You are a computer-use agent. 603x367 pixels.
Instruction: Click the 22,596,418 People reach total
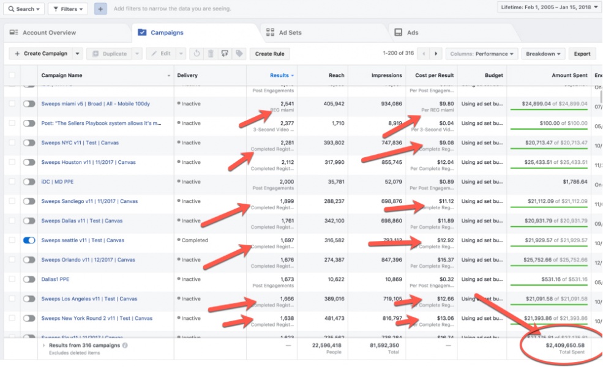click(326, 345)
